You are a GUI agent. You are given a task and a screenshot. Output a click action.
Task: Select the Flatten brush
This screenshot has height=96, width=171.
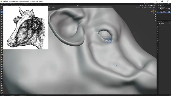tap(2, 34)
